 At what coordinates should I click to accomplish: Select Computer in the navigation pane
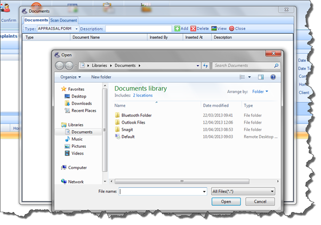74,167
